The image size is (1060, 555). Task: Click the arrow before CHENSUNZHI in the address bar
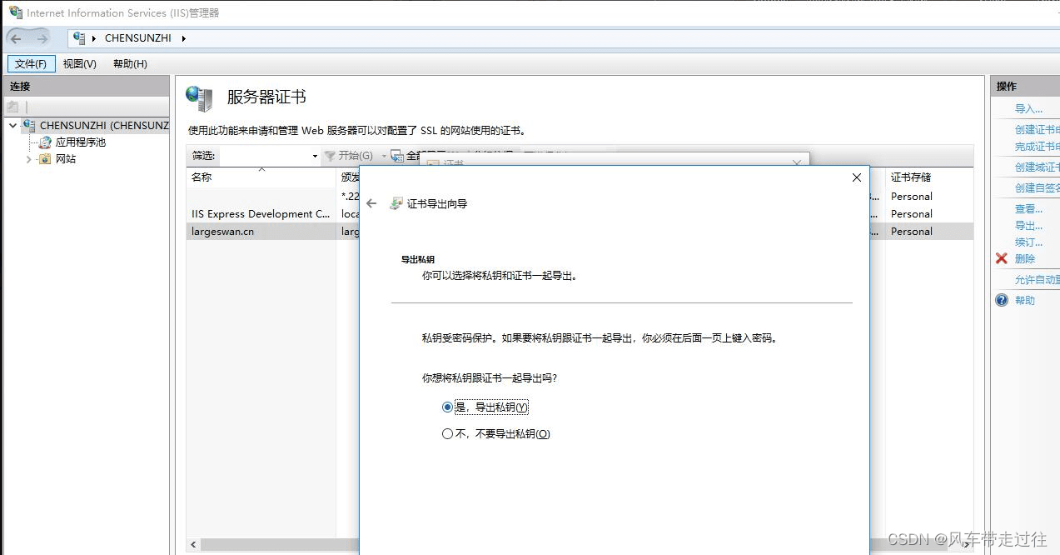(x=94, y=38)
